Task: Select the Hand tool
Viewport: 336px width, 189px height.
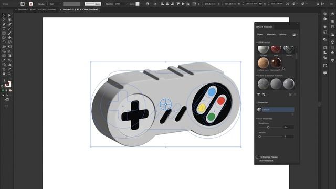Action: click(x=4, y=73)
